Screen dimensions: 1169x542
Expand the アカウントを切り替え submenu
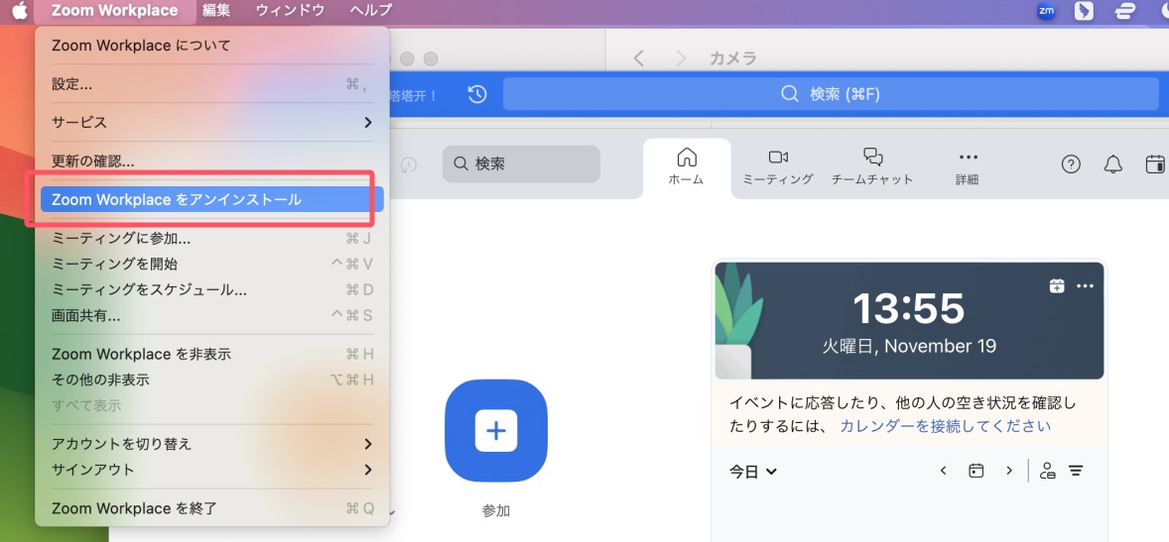pos(211,445)
